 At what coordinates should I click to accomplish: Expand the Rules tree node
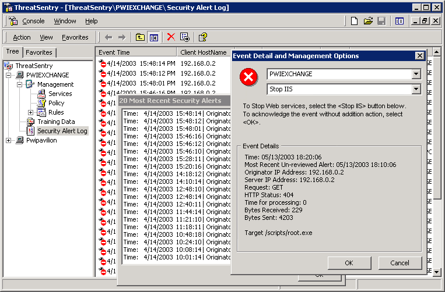(x=30, y=112)
